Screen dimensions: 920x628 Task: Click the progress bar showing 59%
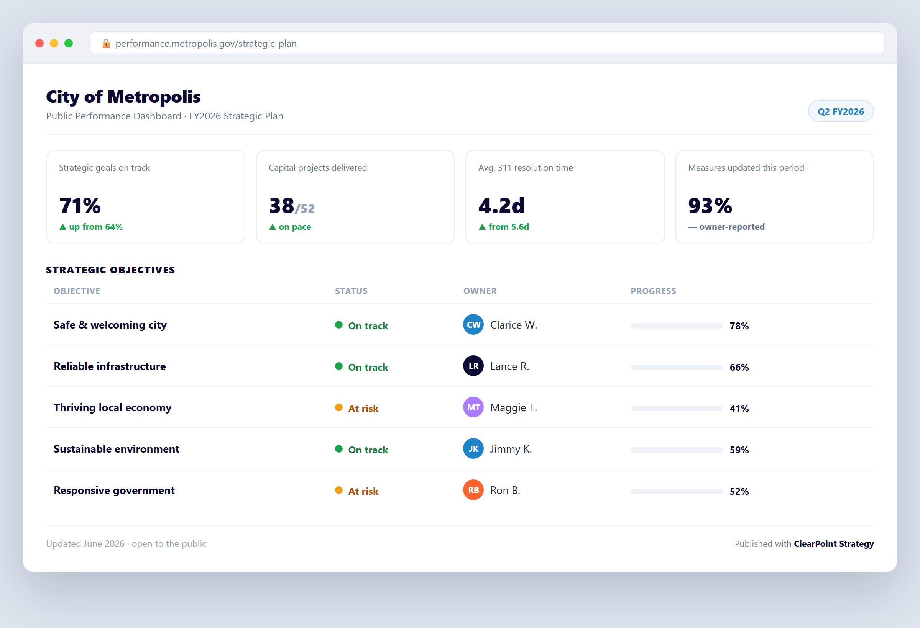(x=677, y=450)
